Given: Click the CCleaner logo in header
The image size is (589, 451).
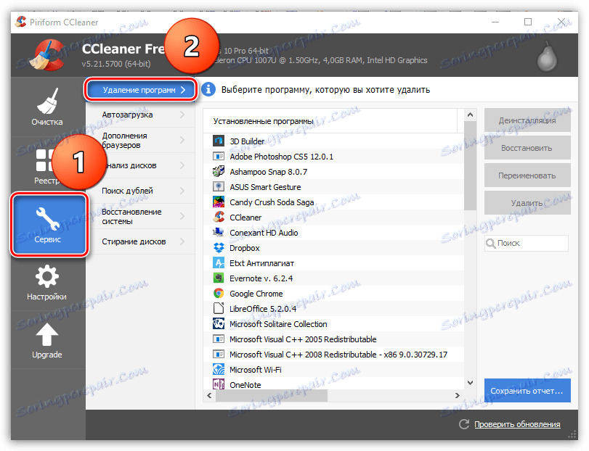Looking at the screenshot, I should coord(49,55).
